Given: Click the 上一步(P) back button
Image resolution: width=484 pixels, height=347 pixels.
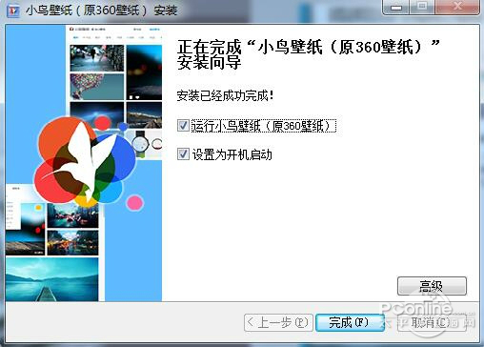Looking at the screenshot, I should (x=278, y=322).
